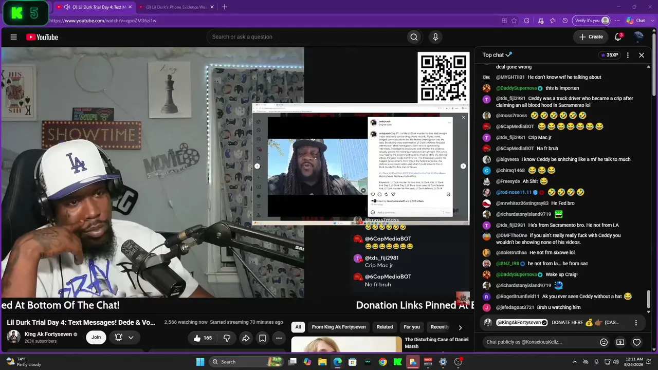Open more video actions ellipsis
The height and width of the screenshot is (370, 658).
coord(279,338)
